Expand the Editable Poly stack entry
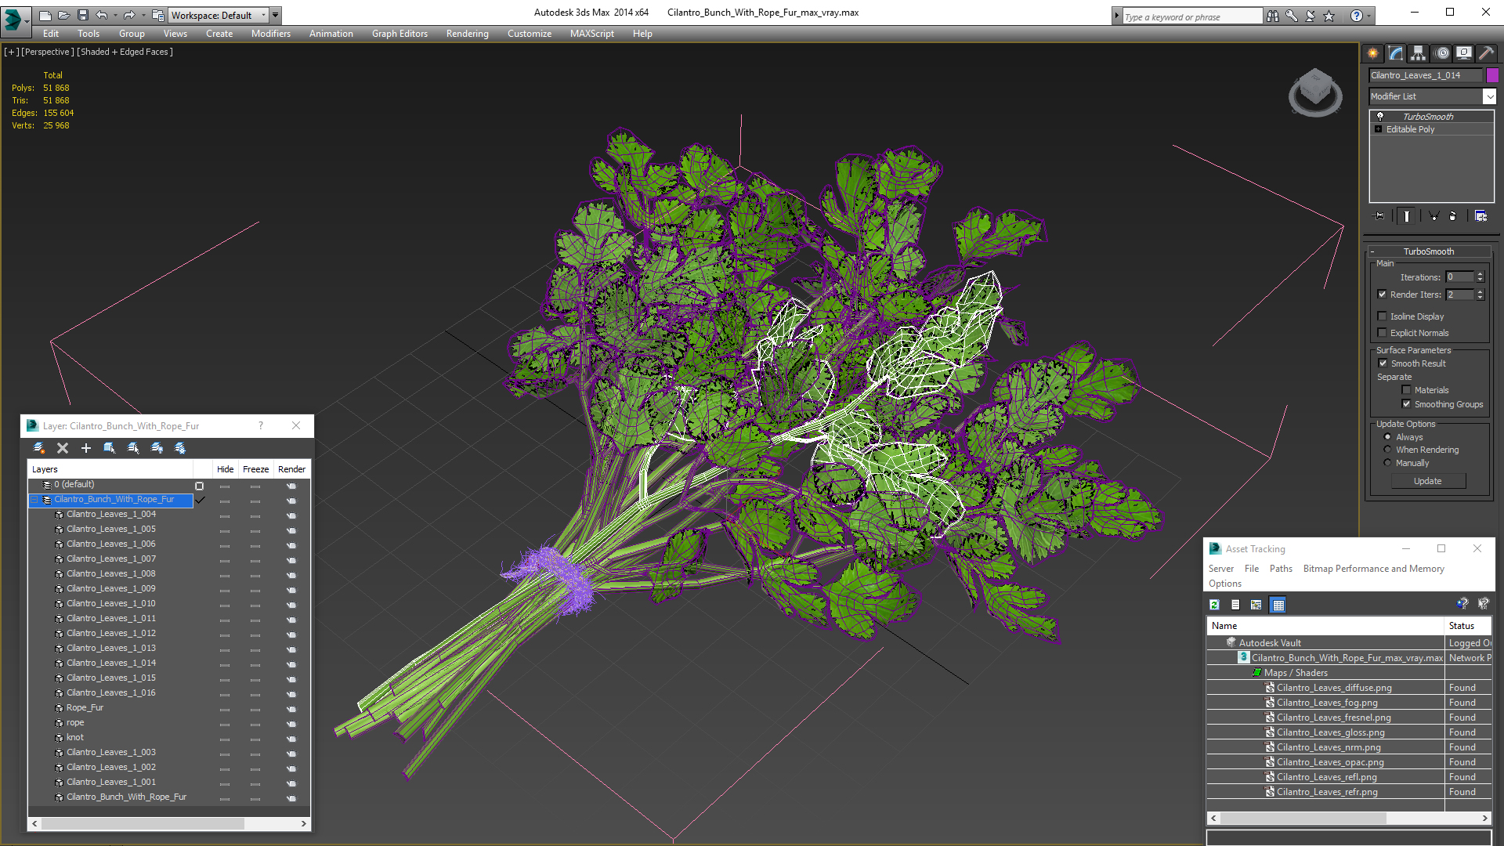Viewport: 1504px width, 846px height. 1378,129
